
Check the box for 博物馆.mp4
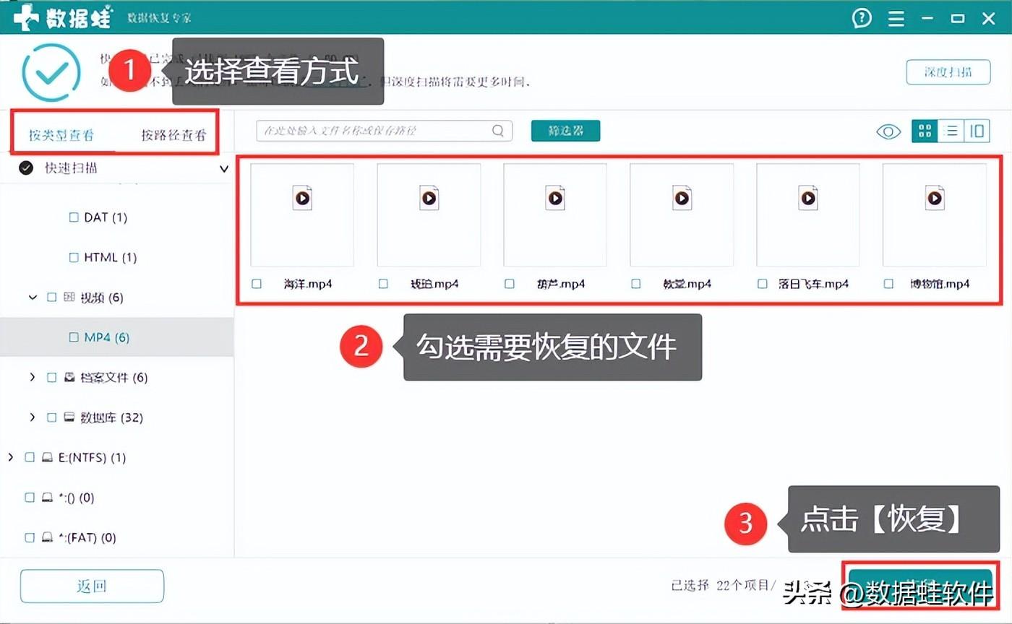click(889, 284)
